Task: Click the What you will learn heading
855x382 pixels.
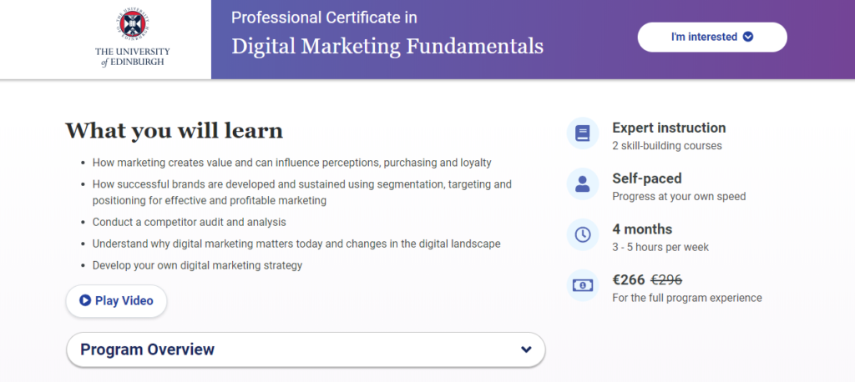Action: (174, 131)
